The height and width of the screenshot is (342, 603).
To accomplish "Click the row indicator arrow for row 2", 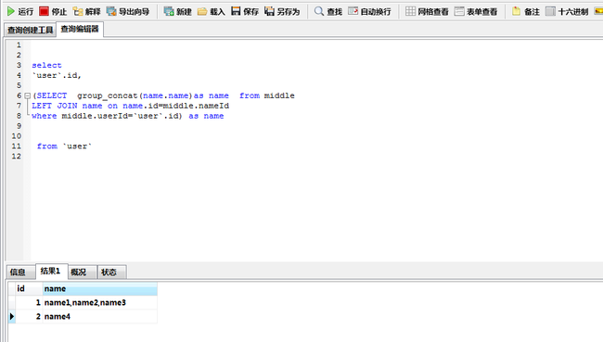I will [11, 317].
